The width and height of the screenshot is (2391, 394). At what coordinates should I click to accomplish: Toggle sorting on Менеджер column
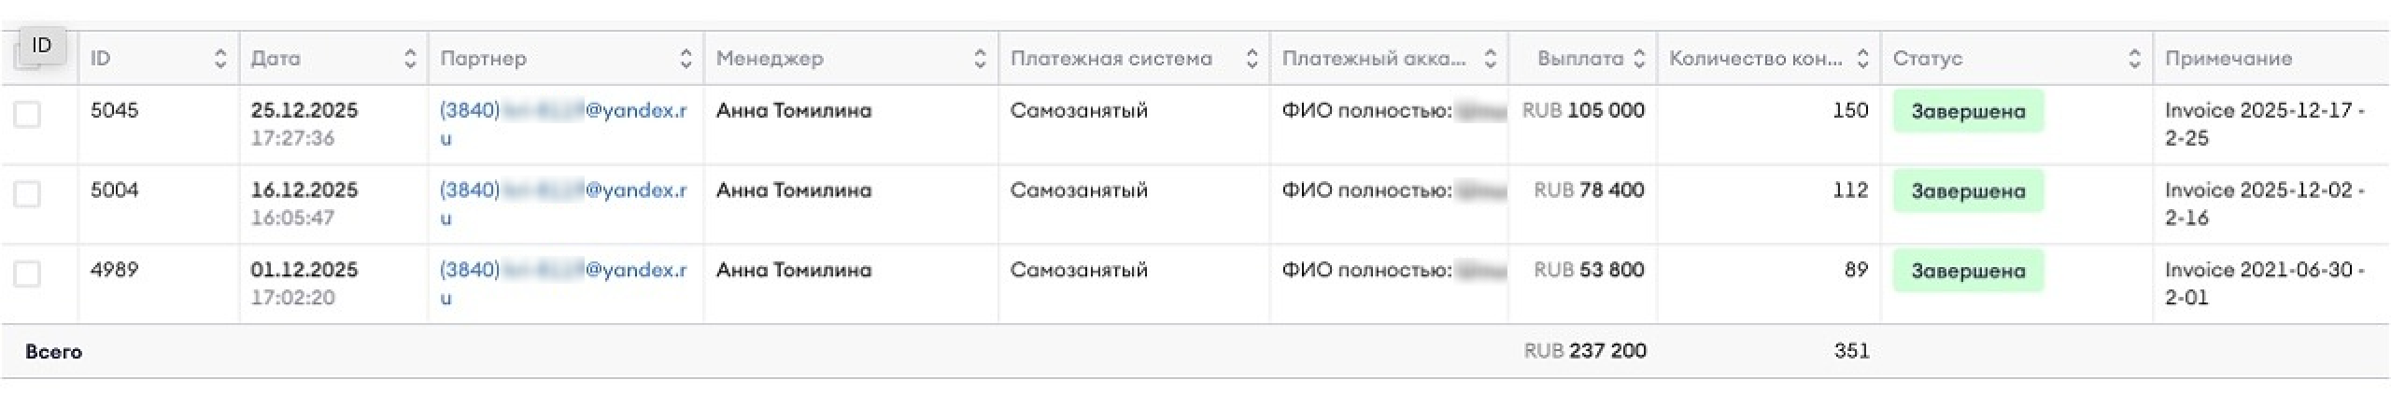(x=980, y=59)
